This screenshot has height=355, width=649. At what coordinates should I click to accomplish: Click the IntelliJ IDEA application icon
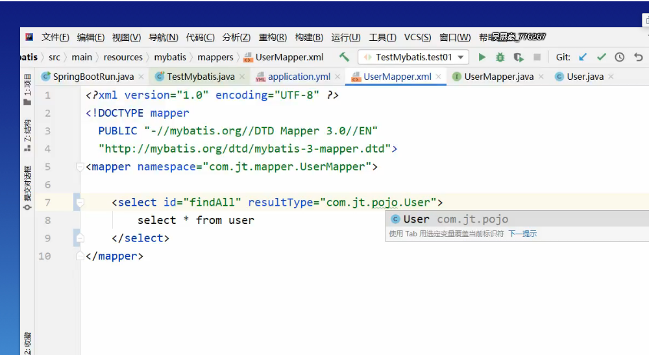(x=29, y=37)
